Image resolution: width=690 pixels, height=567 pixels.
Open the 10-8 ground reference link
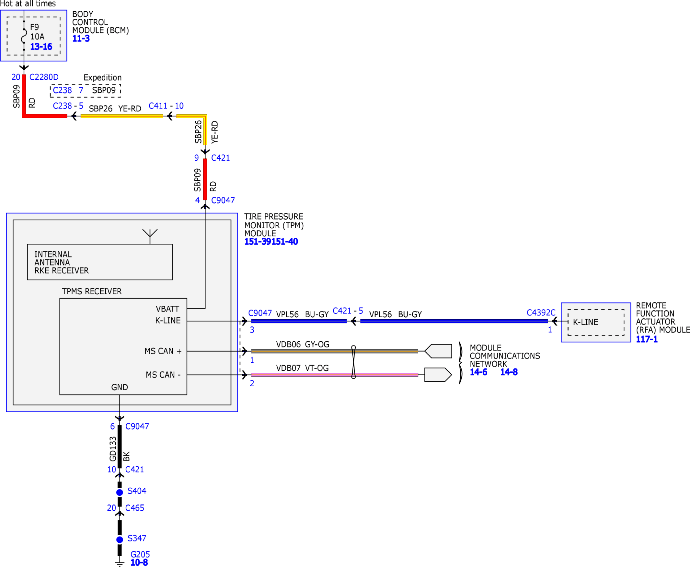[139, 562]
